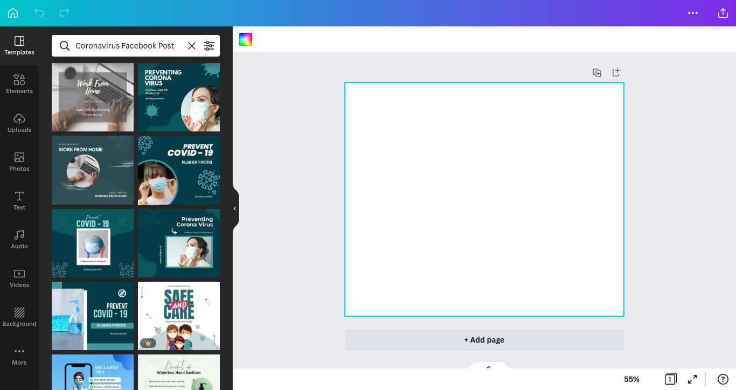Open the Photos sidebar tab
736x390 pixels.
(x=19, y=162)
